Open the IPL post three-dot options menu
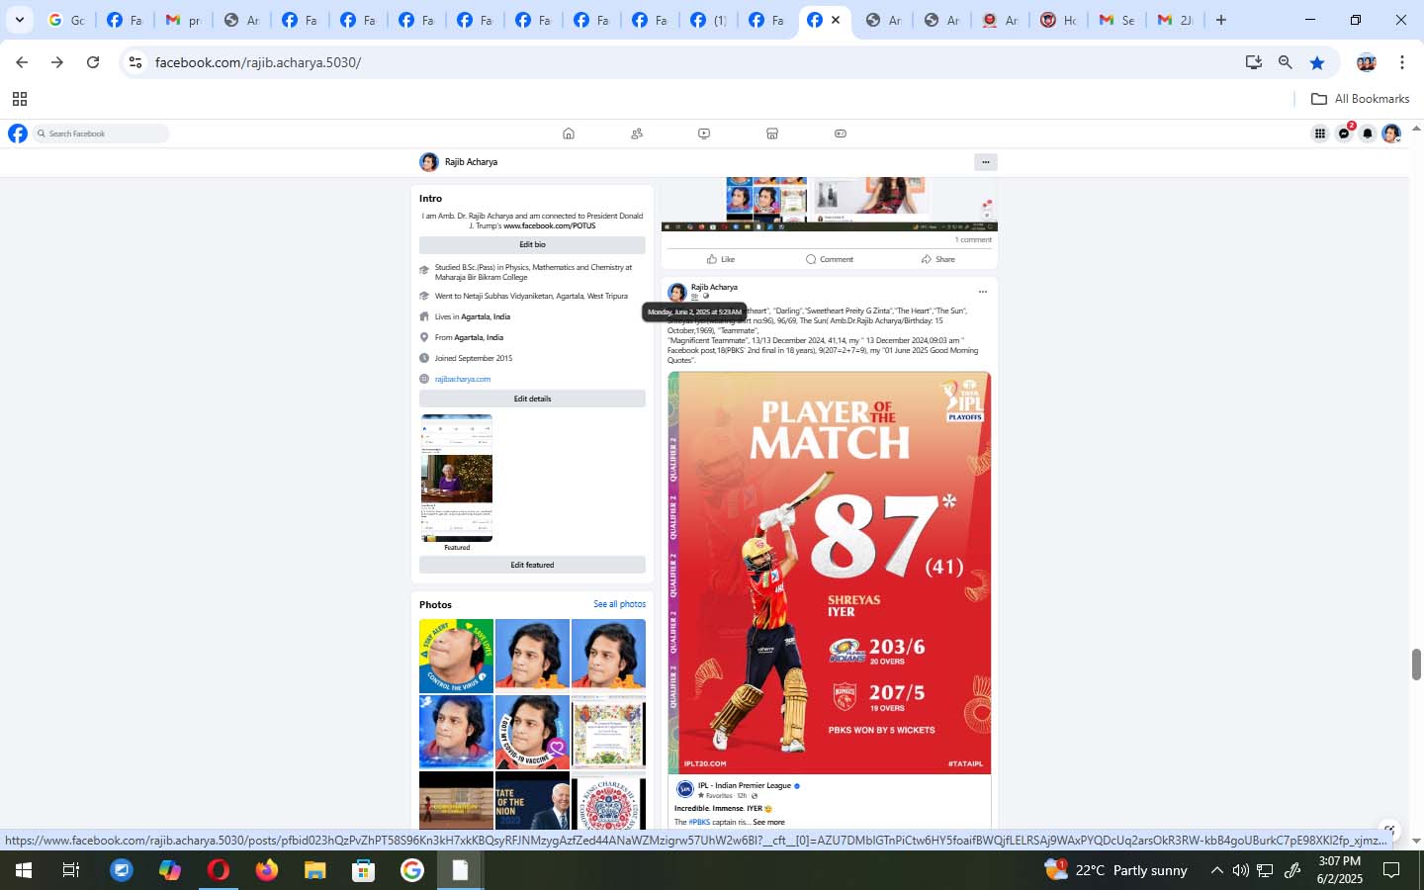 click(x=982, y=292)
